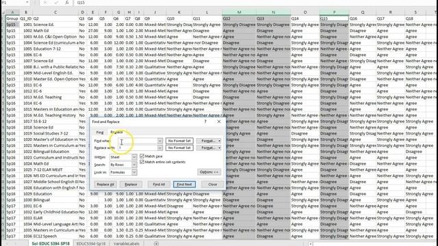The width and height of the screenshot is (438, 246).
Task: Click the Cancel entry X icon in formula bar
Action: tap(45, 3)
